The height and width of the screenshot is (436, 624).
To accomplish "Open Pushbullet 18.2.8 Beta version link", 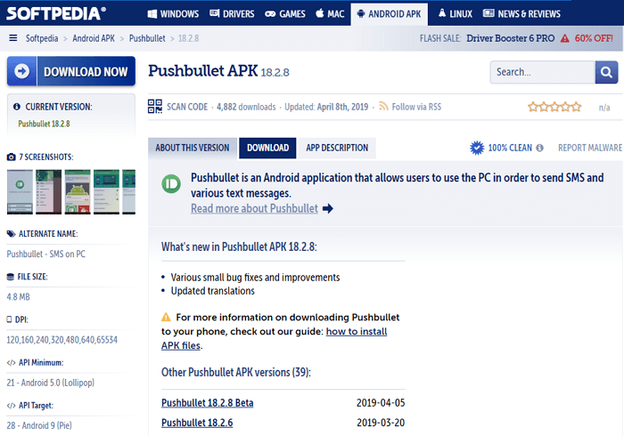I will click(x=207, y=403).
